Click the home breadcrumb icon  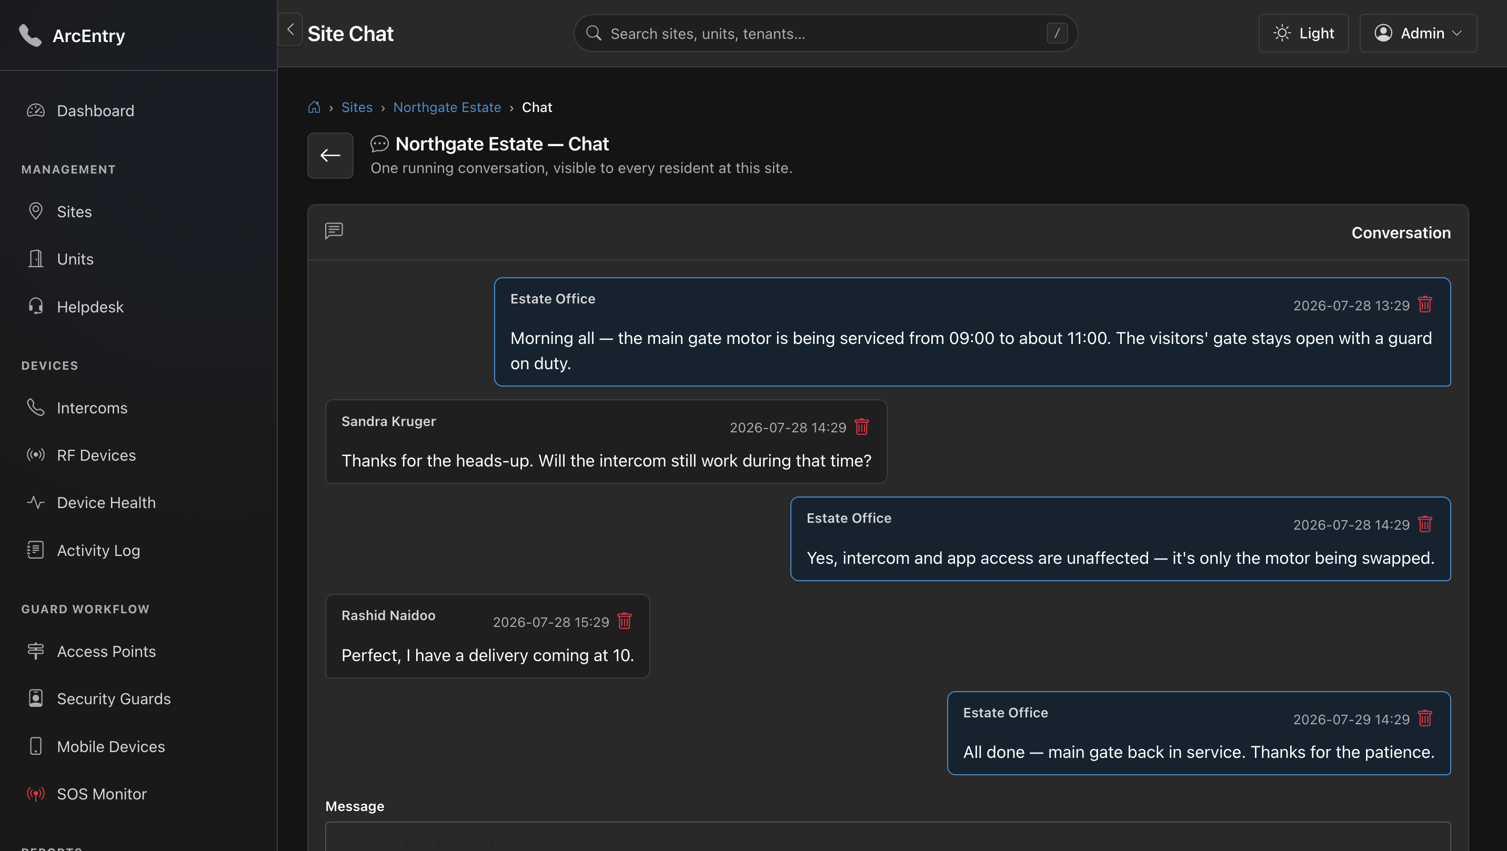pos(314,107)
